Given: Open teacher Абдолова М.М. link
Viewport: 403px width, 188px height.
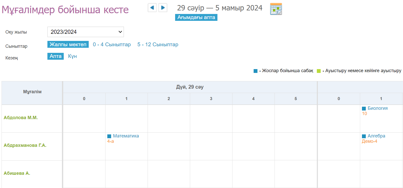Looking at the screenshot, I should (x=21, y=118).
